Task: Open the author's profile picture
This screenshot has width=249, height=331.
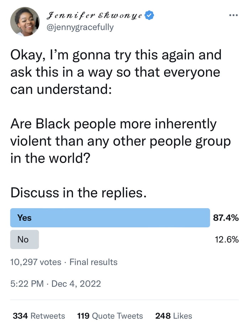Action: pyautogui.click(x=25, y=22)
